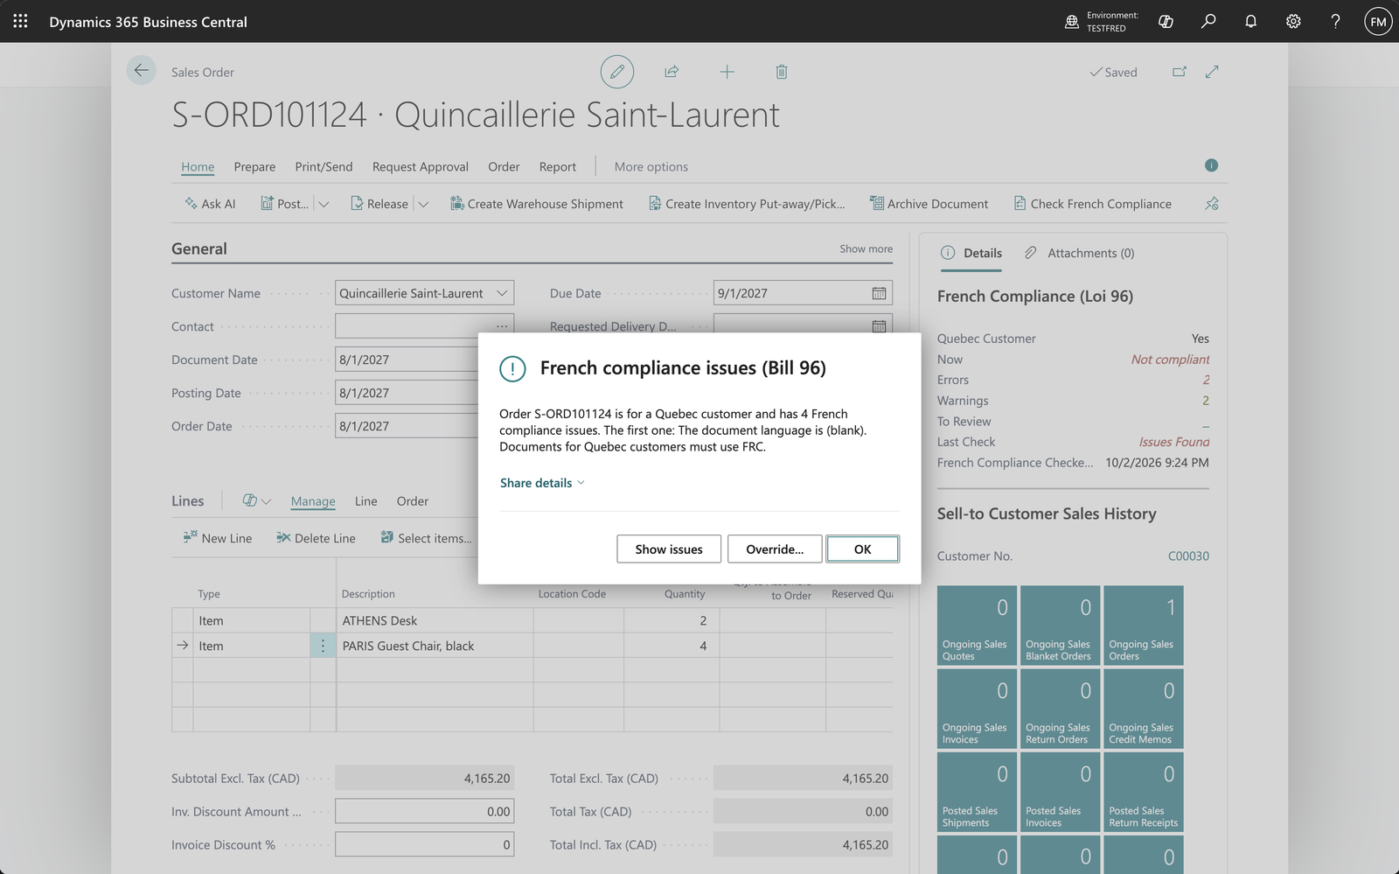Expand Share details in dialog

542,483
